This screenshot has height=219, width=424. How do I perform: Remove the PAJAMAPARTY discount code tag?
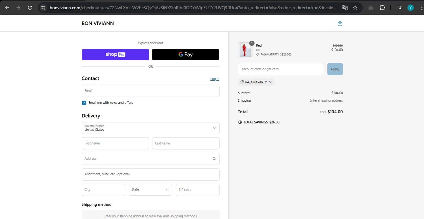(x=270, y=82)
